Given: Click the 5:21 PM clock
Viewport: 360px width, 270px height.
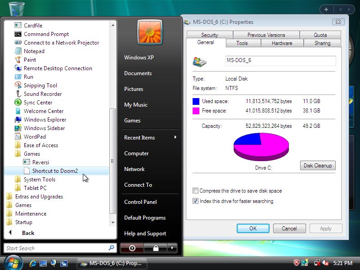Looking at the screenshot, I should (343, 263).
